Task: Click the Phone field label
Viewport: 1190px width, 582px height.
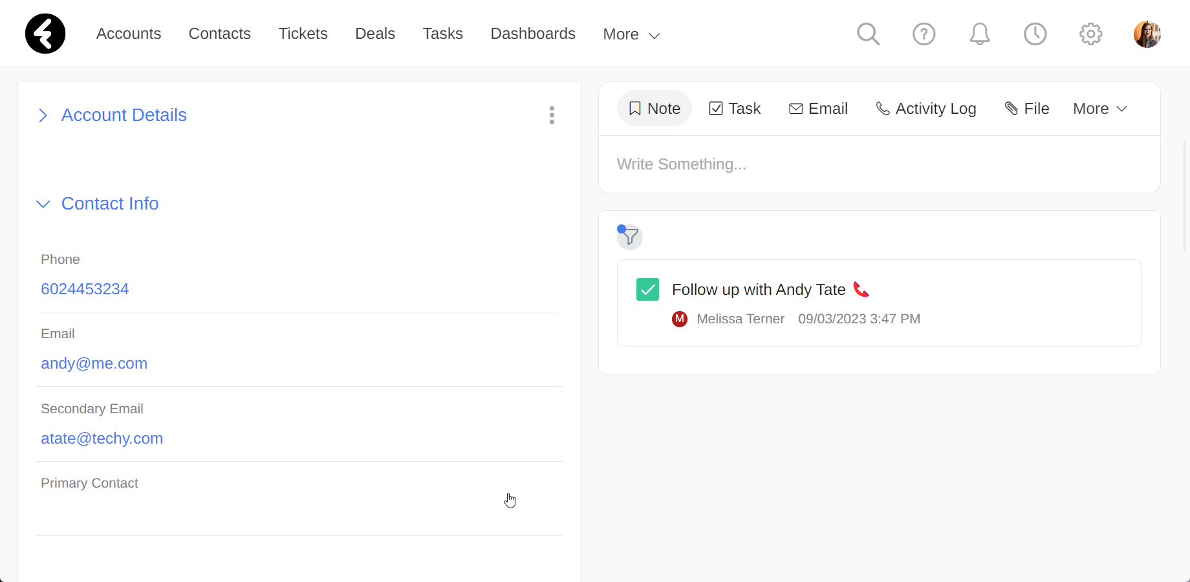Action: pos(60,259)
